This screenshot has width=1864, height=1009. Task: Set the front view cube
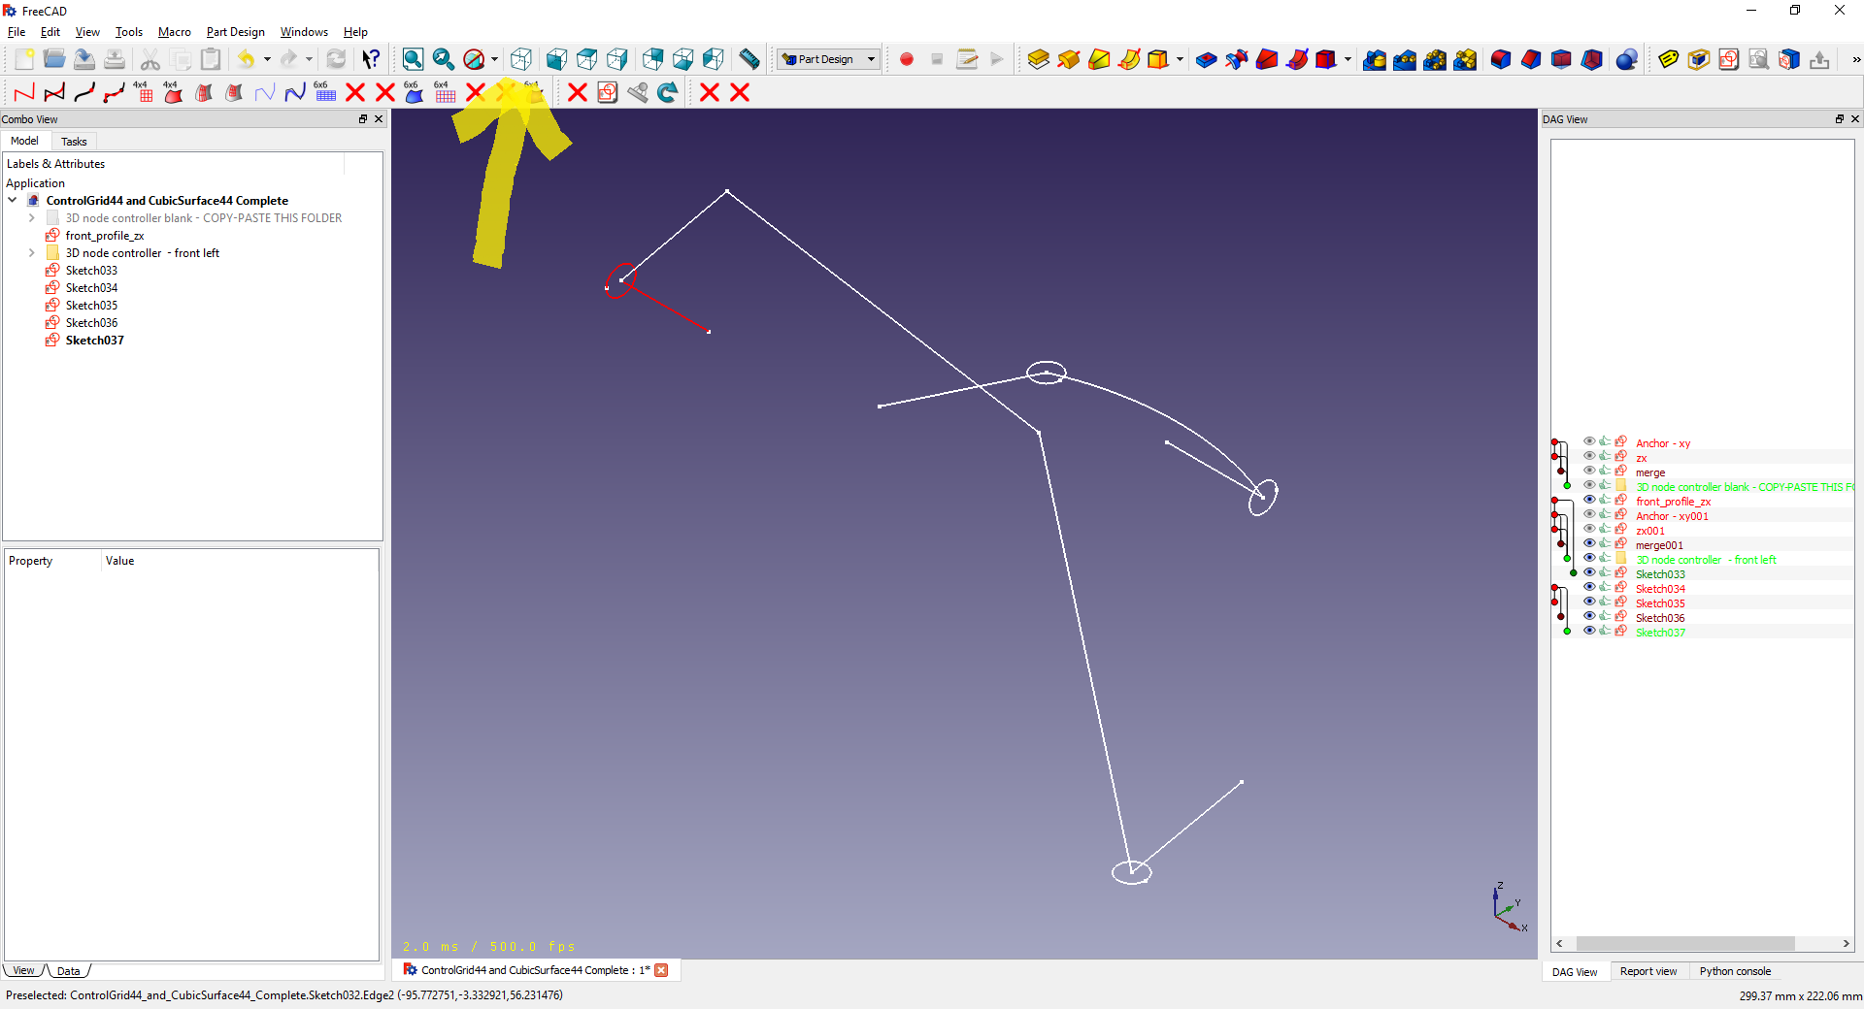coord(557,59)
